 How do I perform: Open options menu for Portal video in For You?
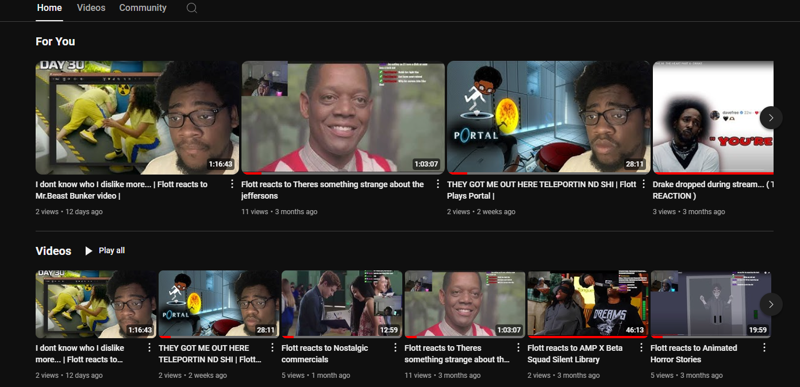[644, 184]
